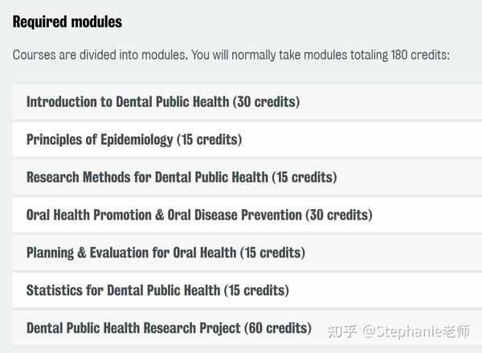482x353 pixels.
Task: Open Research Methods for Dental Public Health
Action: 247,177
